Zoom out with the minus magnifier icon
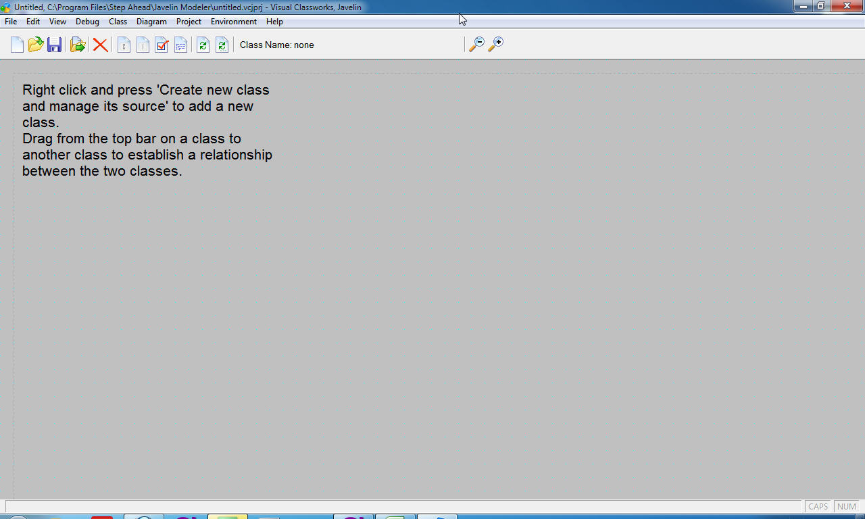This screenshot has width=865, height=519. (x=476, y=45)
